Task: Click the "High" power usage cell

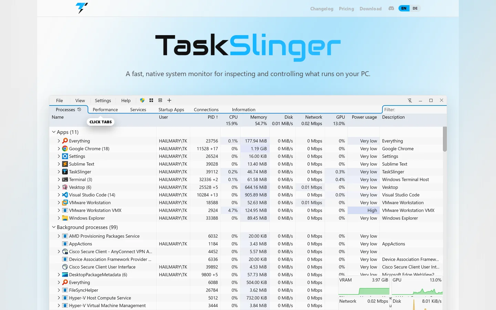Action: pyautogui.click(x=364, y=210)
